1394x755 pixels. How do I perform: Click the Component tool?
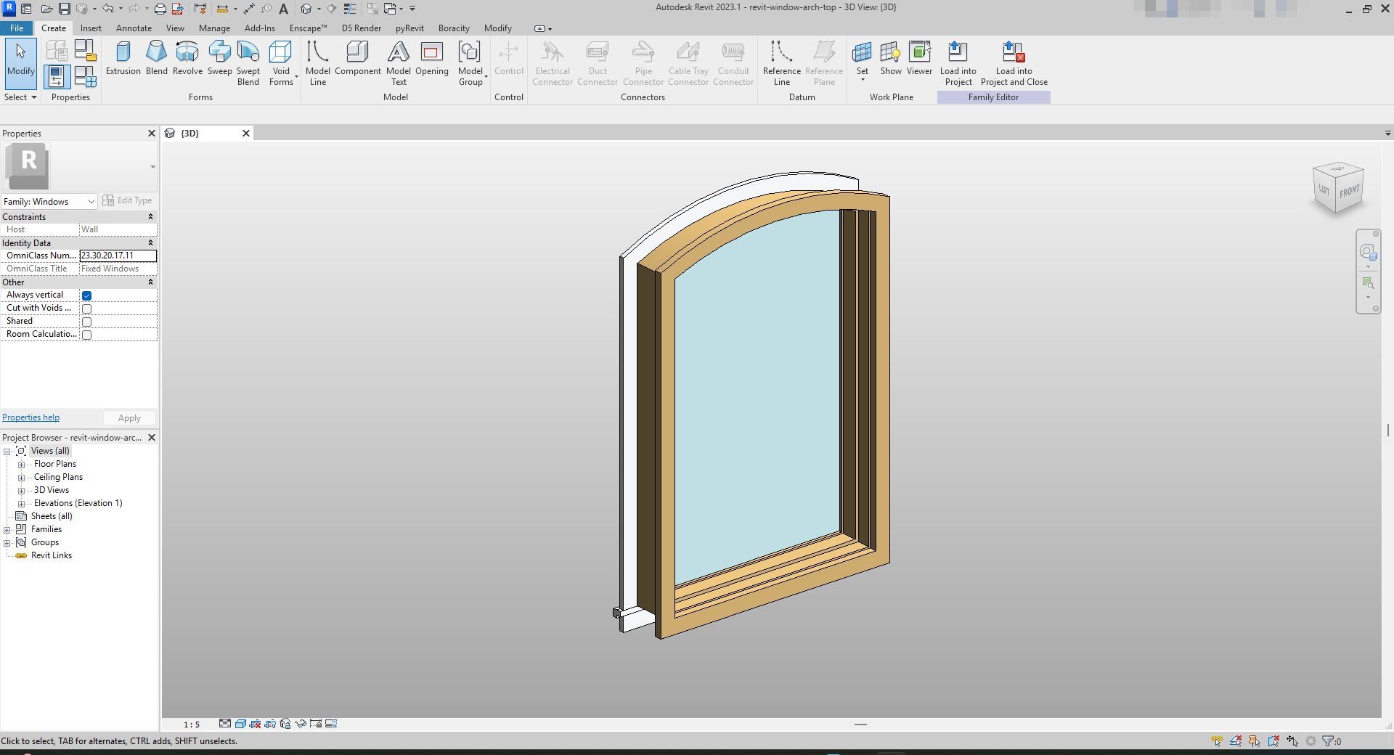click(357, 58)
